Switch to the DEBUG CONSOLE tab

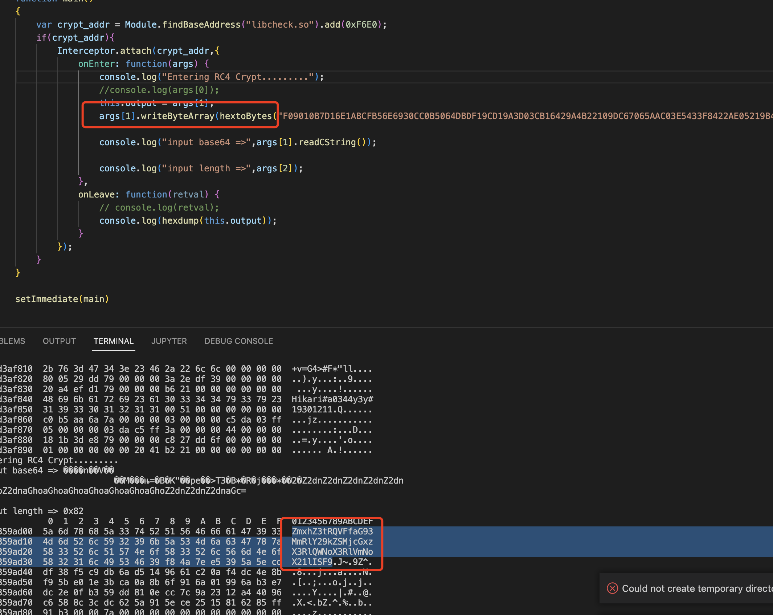[x=239, y=341]
